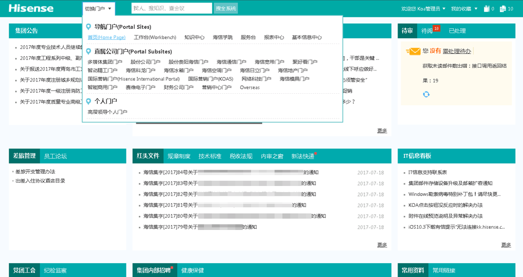Open the Overseas portal link
523x277 pixels.
coord(250,87)
